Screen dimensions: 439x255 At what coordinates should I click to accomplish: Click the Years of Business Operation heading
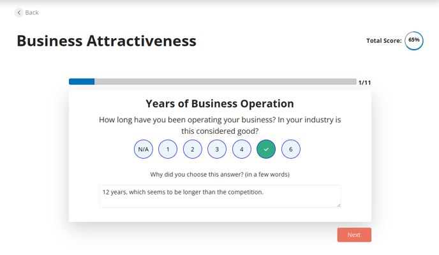click(x=219, y=104)
